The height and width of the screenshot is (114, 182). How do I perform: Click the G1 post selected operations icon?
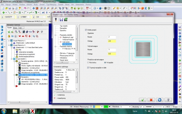(x=30, y=32)
